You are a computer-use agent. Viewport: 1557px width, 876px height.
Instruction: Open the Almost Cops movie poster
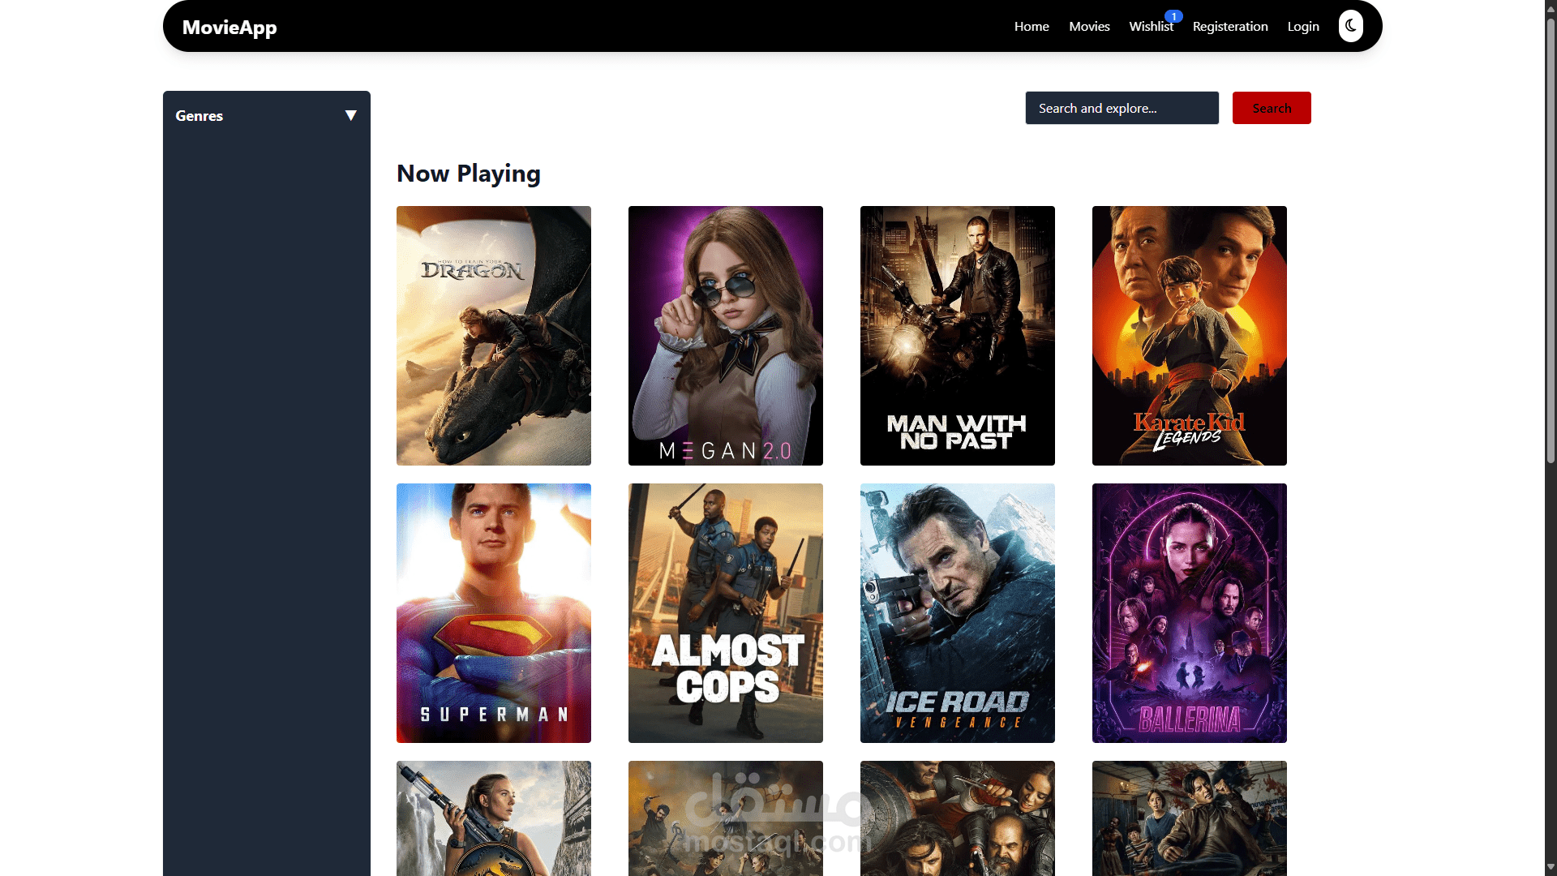pos(726,613)
